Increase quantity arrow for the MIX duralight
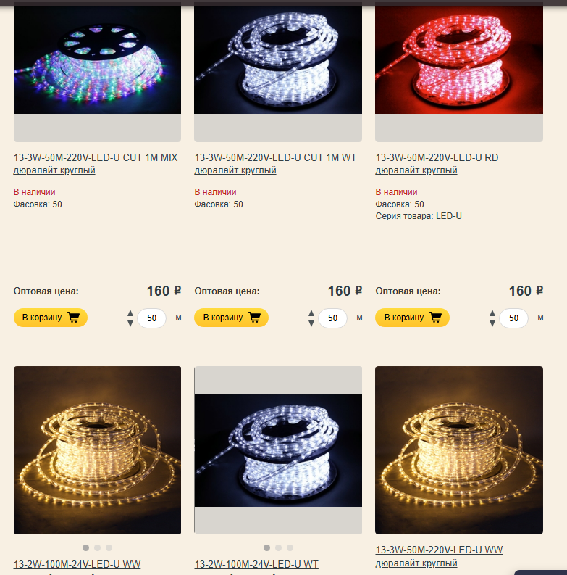Viewport: 567px width, 575px height. pyautogui.click(x=130, y=313)
